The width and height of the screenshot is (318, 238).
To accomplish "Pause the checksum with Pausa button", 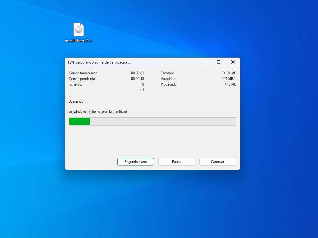I will click(x=177, y=162).
